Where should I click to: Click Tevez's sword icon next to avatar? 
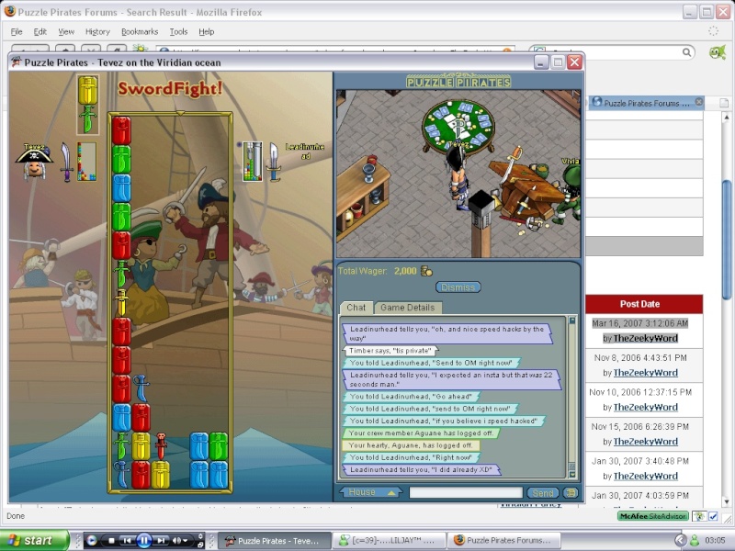[x=66, y=162]
